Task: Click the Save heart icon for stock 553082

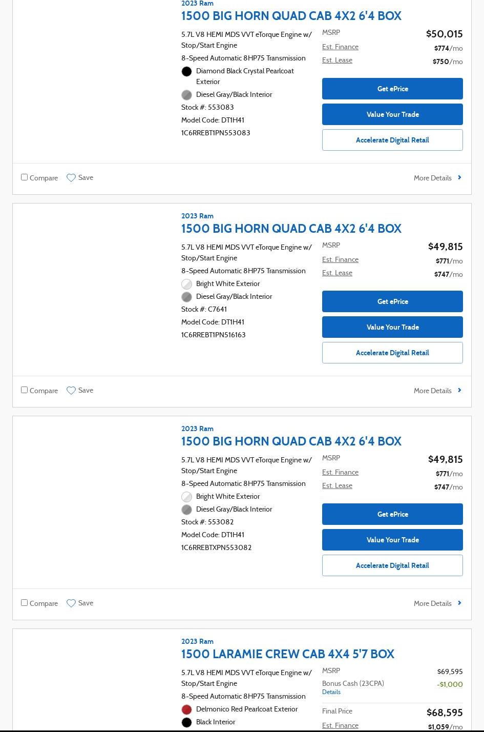Action: coord(71,603)
